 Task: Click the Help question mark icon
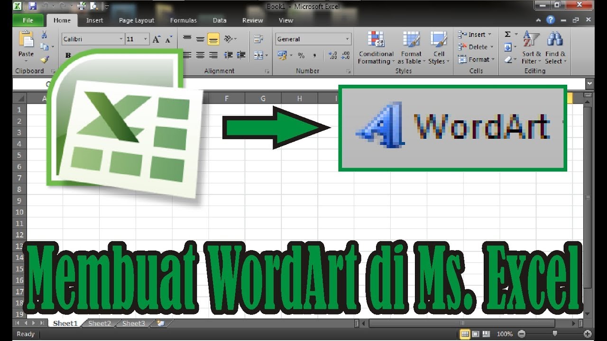click(550, 20)
